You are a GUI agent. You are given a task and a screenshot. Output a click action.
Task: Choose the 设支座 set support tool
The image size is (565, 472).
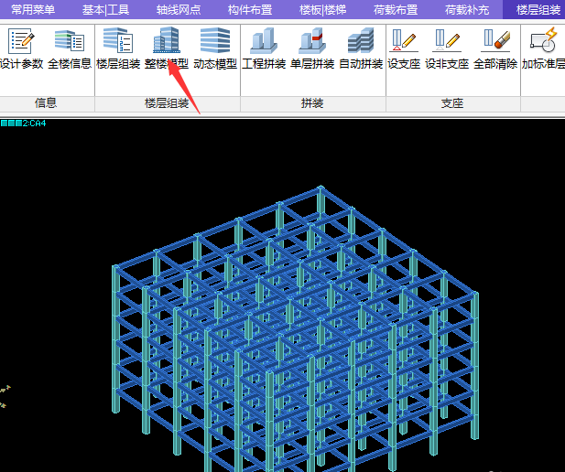click(x=404, y=48)
